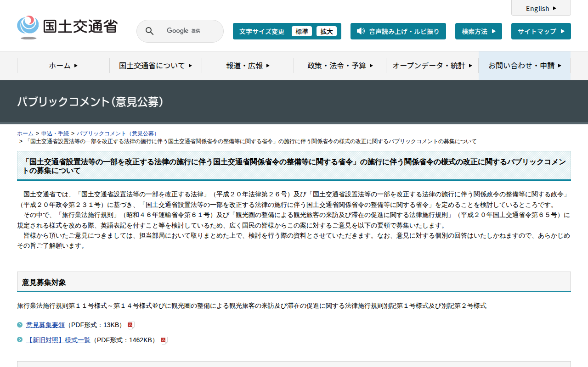Click the line starting 旅行業法施行規則第１１号様式

pos(252,306)
